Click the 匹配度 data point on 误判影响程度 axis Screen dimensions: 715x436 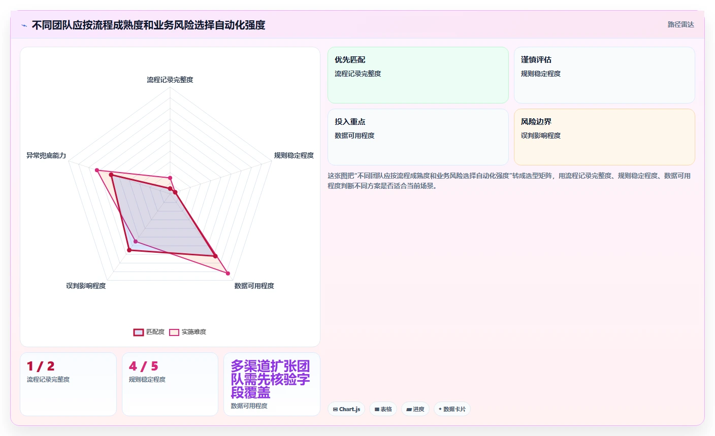[129, 250]
